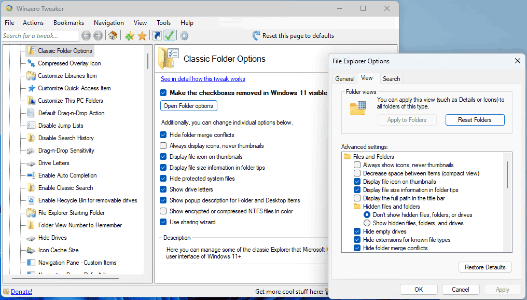Viewport: 527px width, 300px height.
Task: Switch to the General tab in File Explorer Options
Action: click(x=345, y=79)
